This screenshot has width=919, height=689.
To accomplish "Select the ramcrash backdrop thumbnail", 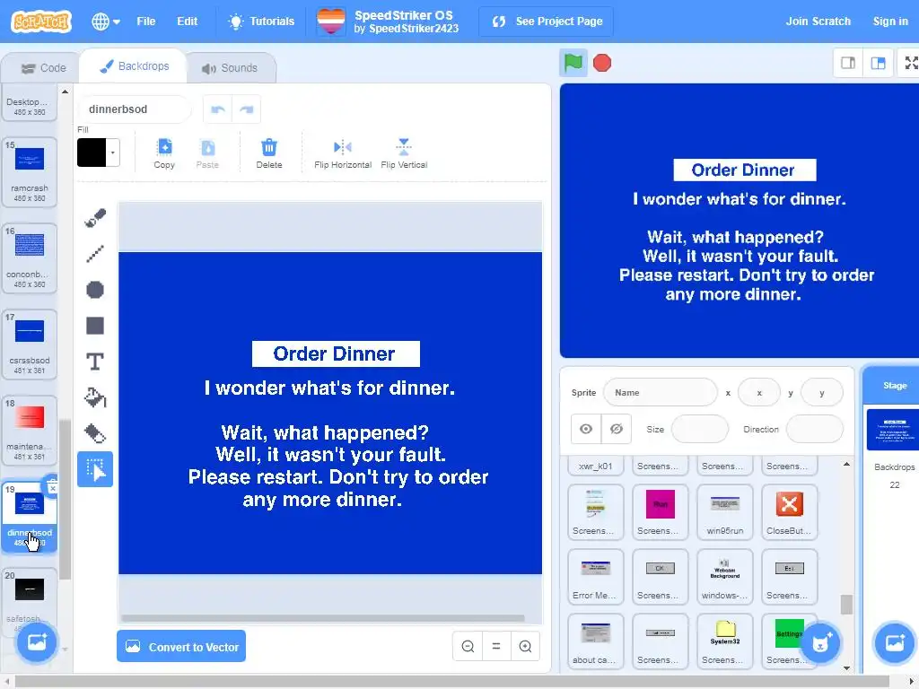I will coord(30,171).
